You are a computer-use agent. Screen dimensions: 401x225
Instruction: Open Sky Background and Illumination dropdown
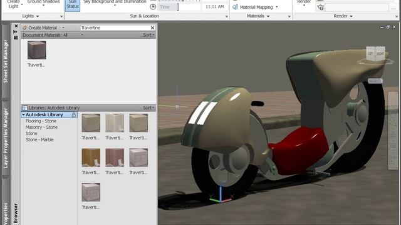(115, 5)
